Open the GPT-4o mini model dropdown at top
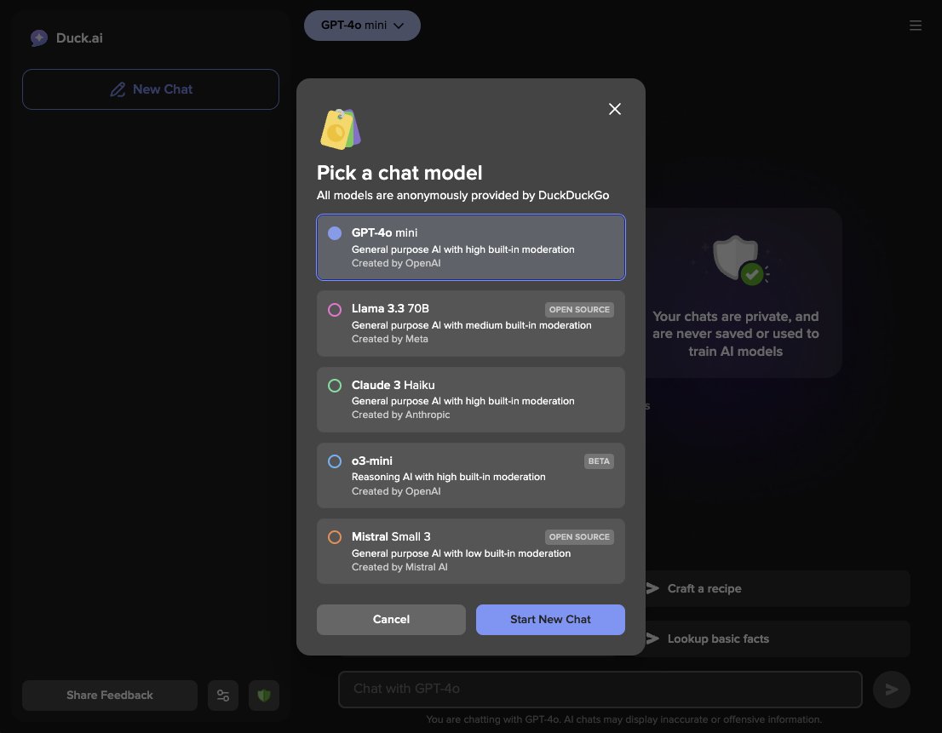This screenshot has width=942, height=733. 362,26
